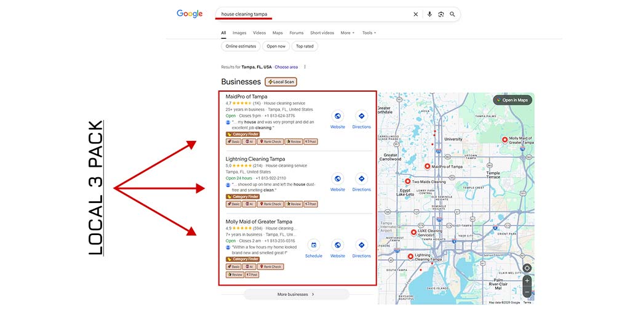Switch to the Images tab

239,33
